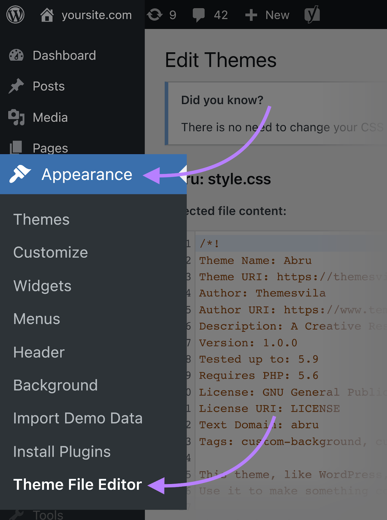Click Import Demo Data
Image resolution: width=387 pixels, height=520 pixels.
point(78,418)
